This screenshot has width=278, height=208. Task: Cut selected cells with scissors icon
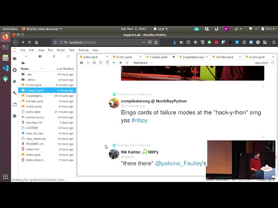94,62
